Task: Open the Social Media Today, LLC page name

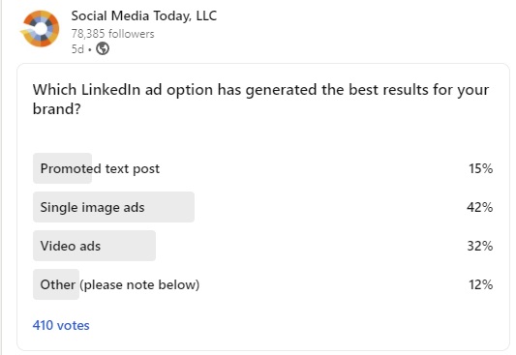Action: [144, 15]
